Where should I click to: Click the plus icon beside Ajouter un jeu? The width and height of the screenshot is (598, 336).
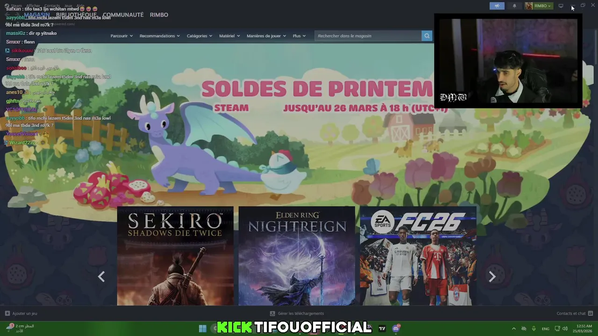[x=7, y=314]
